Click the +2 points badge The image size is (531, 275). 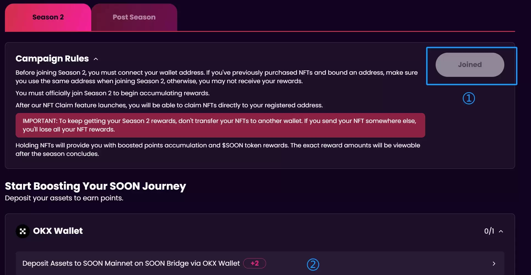[255, 263]
